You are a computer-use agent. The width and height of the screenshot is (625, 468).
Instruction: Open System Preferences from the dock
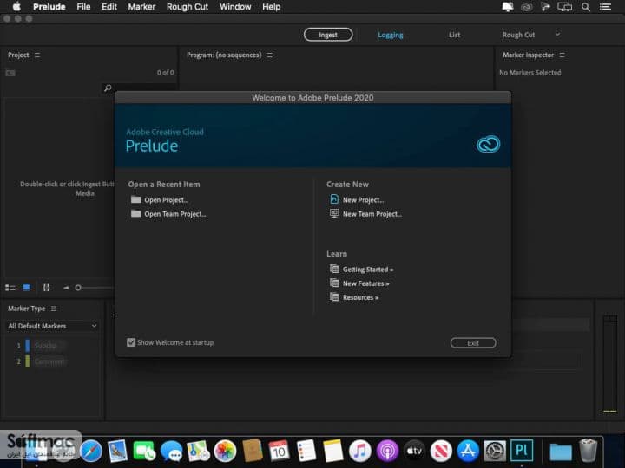[495, 452]
